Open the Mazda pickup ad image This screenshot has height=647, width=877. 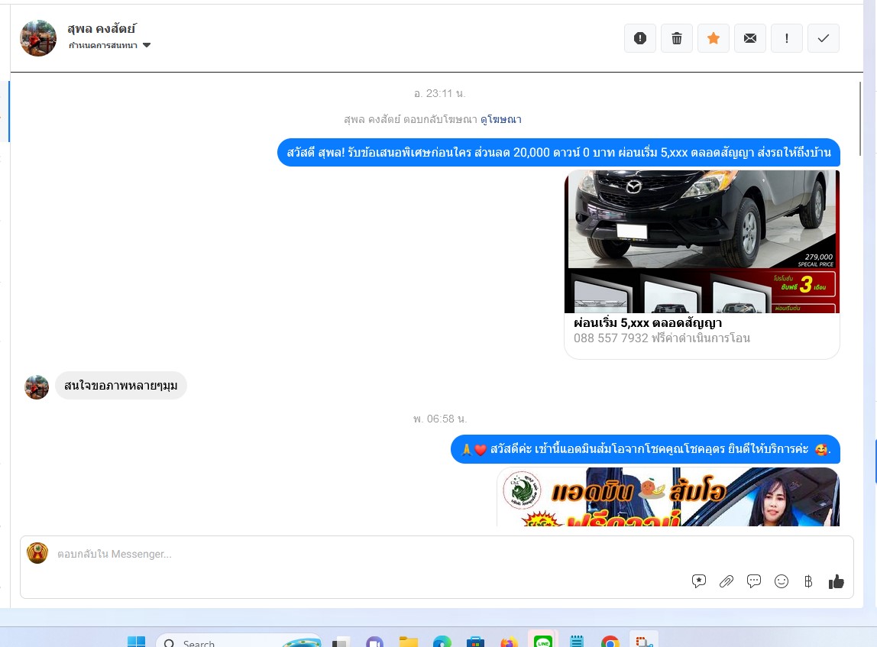pyautogui.click(x=702, y=241)
